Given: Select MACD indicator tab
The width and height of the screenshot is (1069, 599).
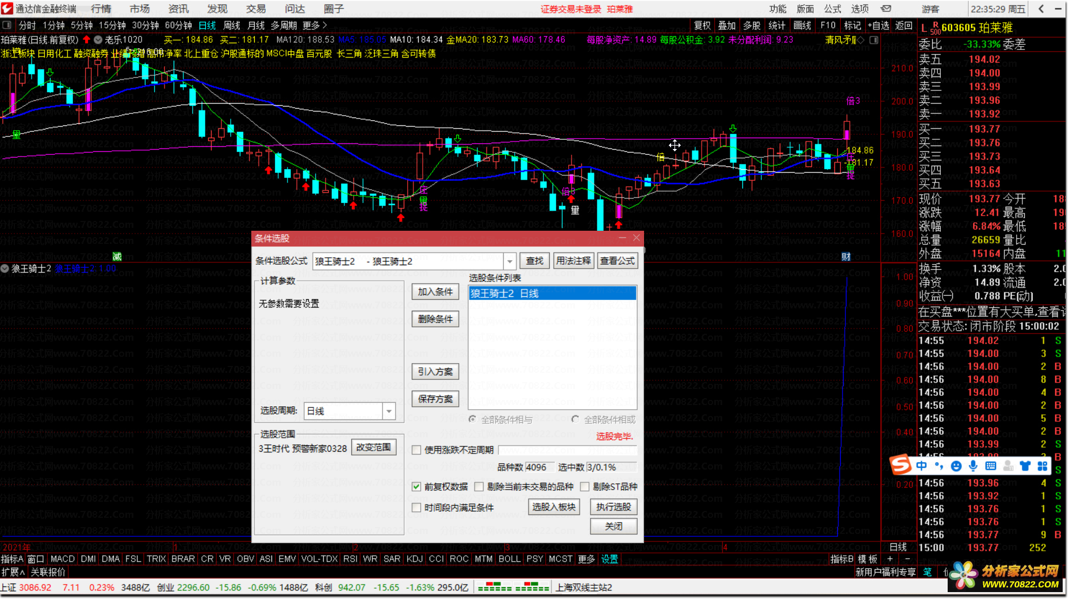Looking at the screenshot, I should 63,559.
